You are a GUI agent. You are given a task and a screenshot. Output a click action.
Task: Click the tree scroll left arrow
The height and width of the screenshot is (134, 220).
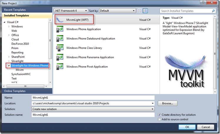pyautogui.click(x=4, y=86)
